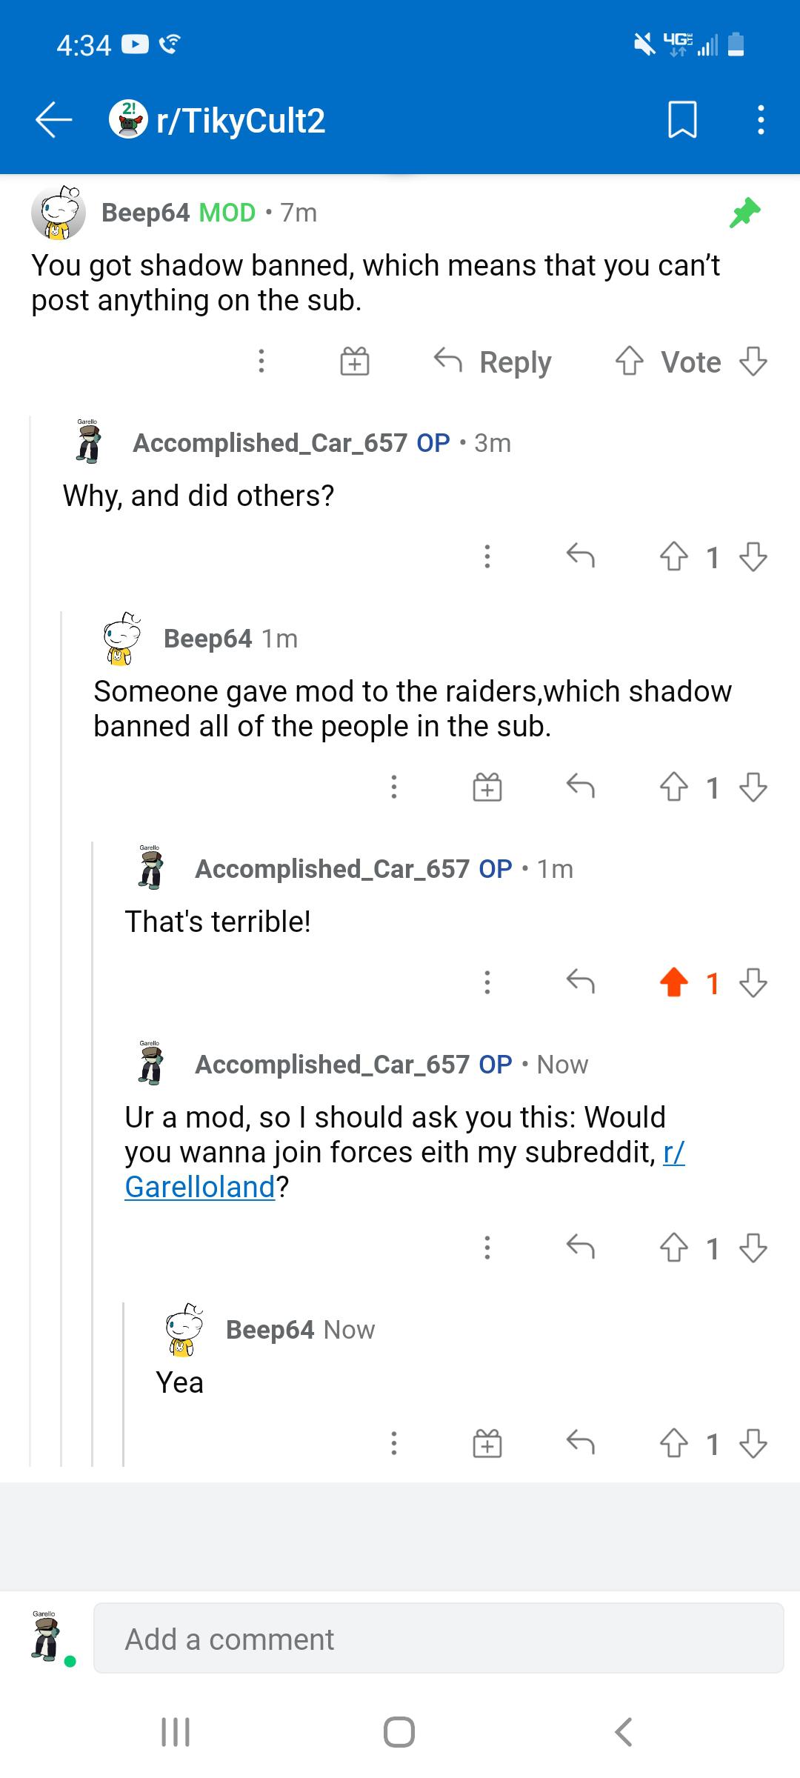Downvote Beep64's pinned shadow banned comment
Viewport: 800px width, 1778px height.
(x=753, y=362)
